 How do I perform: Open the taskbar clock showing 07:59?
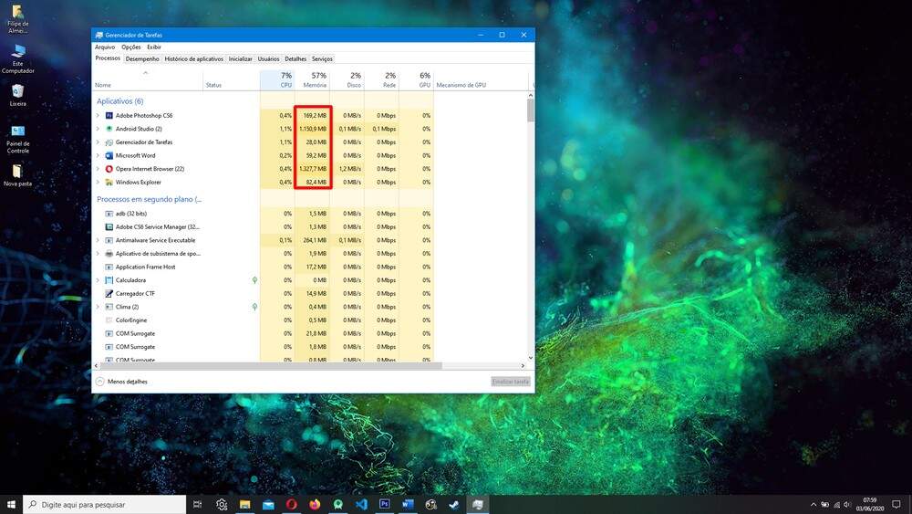[x=869, y=504]
